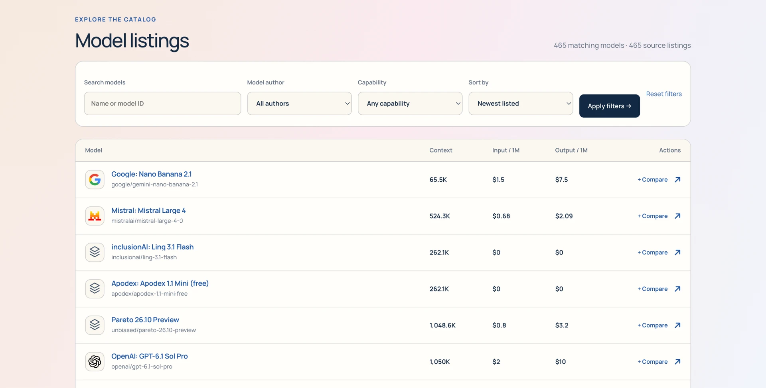The height and width of the screenshot is (388, 766).
Task: Open the Mistral: Mistral Large 4 link
Action: [x=148, y=210]
